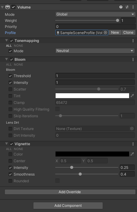
Task: Enable Vignette Color override checkbox
Action: point(10,154)
